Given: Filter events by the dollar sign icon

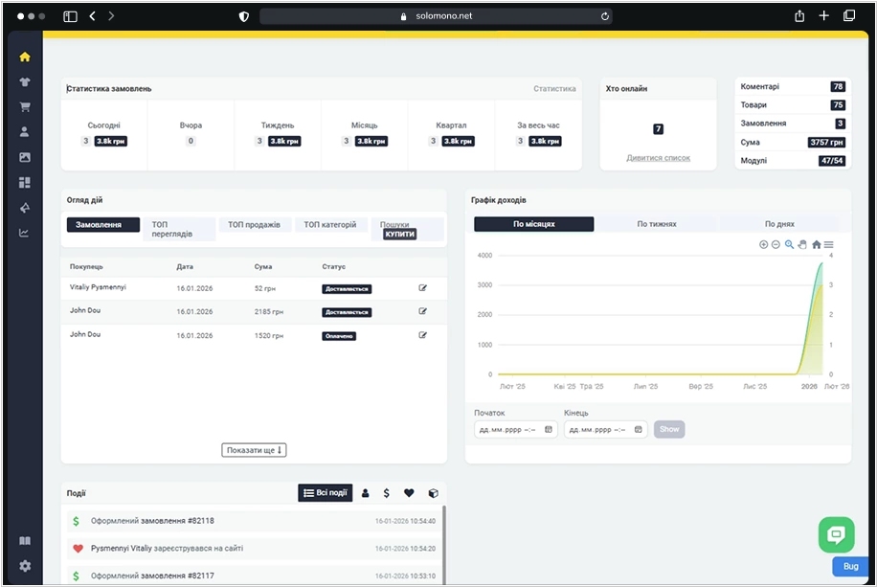Looking at the screenshot, I should [387, 493].
